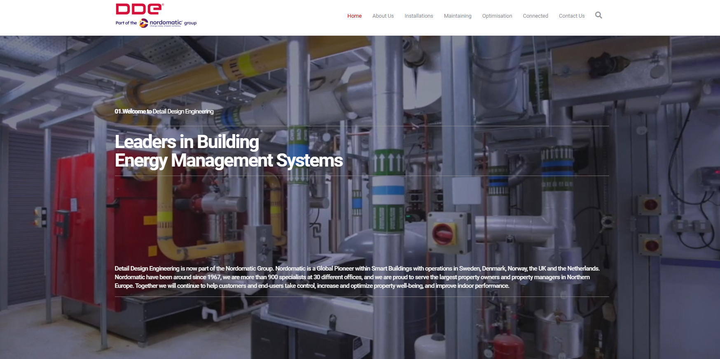This screenshot has width=720, height=359.
Task: Click the red DDE logo
Action: [139, 9]
